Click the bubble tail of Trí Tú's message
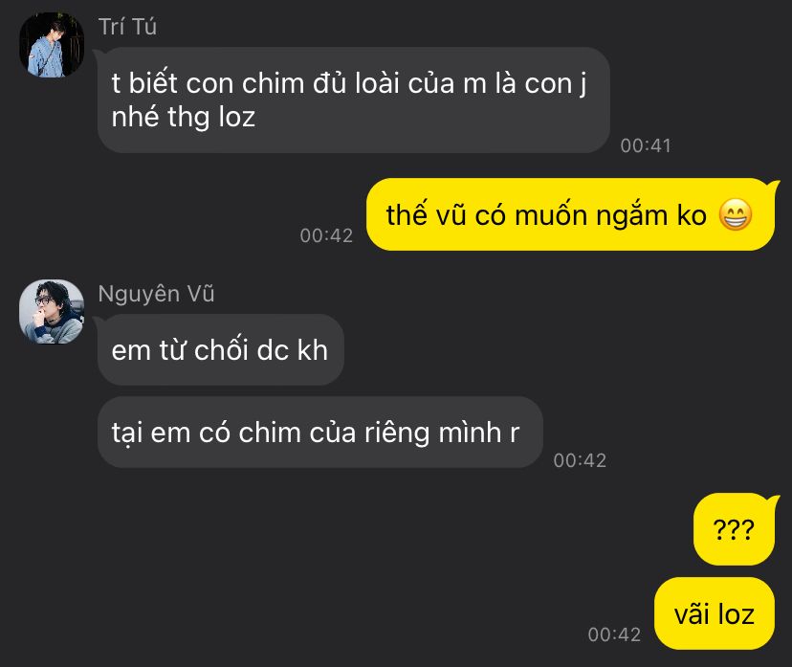 point(100,53)
